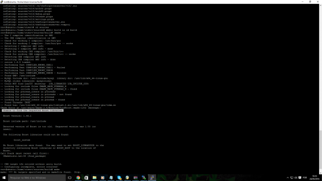Click the terminal vertical scrollbar thumb
Image resolution: width=322 pixels, height=181 pixels.
coord(321,151)
